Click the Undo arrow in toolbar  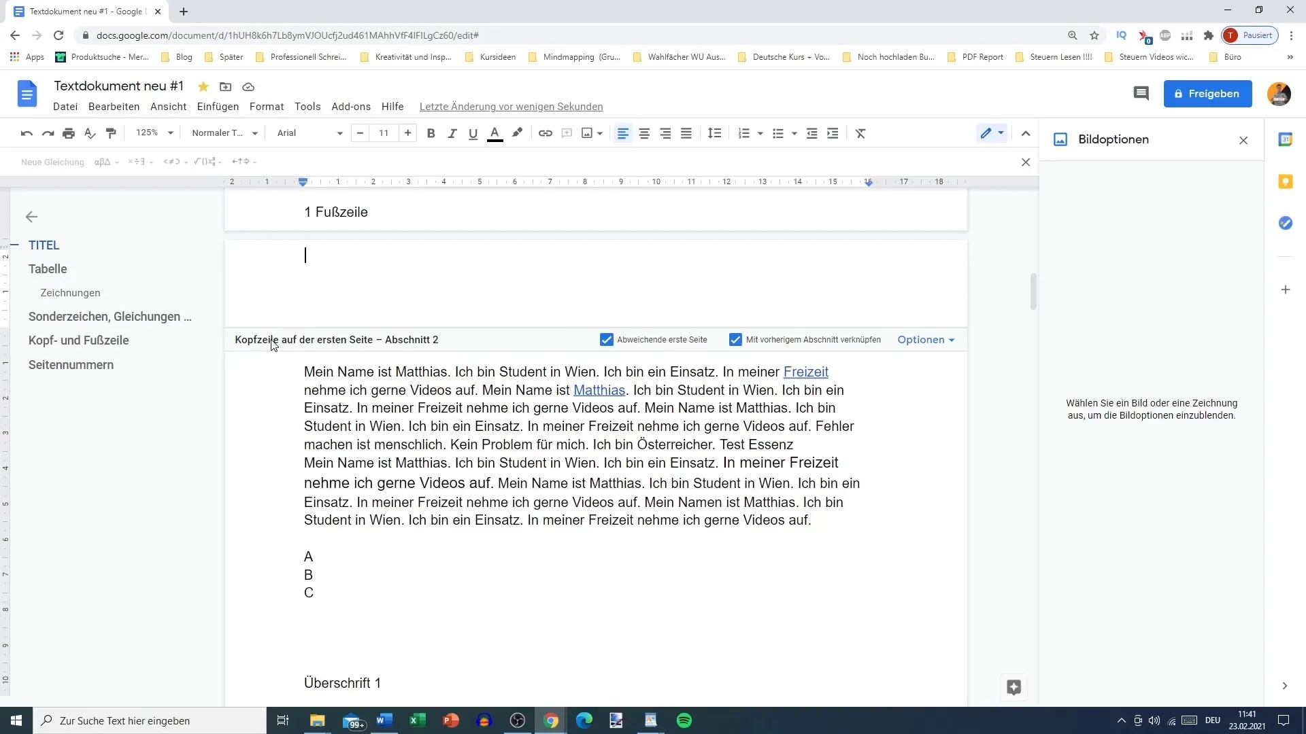coord(27,133)
